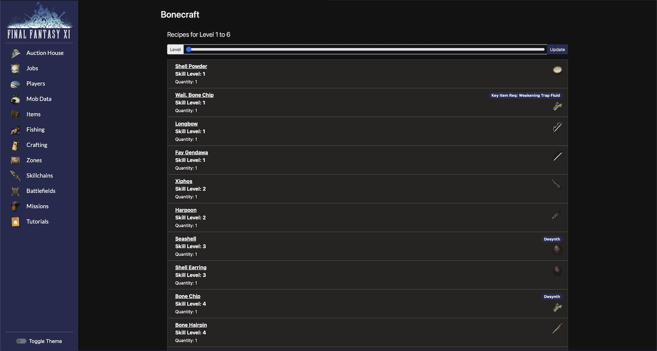Switch the Toggle Theme switch

[21, 341]
